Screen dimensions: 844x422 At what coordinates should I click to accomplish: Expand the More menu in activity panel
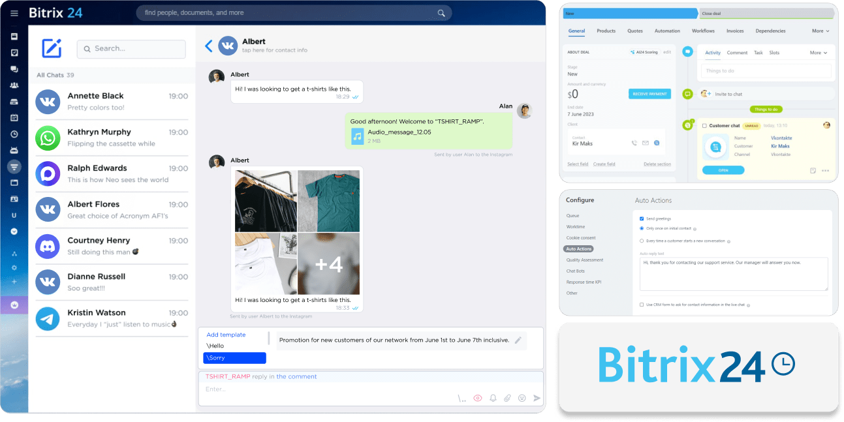click(x=819, y=52)
